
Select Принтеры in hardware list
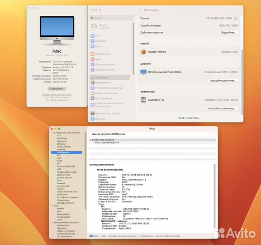(62, 194)
